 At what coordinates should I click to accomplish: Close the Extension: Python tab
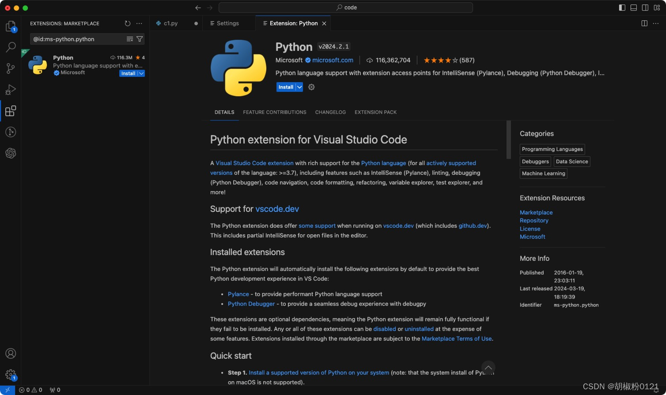324,23
